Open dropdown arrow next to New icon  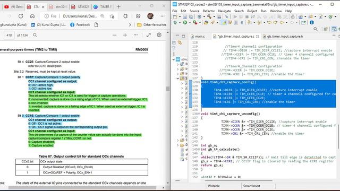[x=180, y=16]
